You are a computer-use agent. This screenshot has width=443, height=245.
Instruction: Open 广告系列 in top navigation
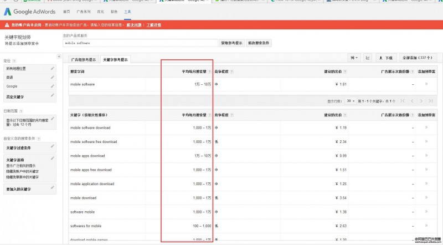(x=84, y=11)
